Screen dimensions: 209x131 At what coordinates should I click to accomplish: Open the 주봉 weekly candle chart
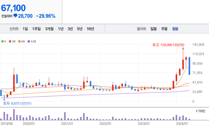coord(164,29)
